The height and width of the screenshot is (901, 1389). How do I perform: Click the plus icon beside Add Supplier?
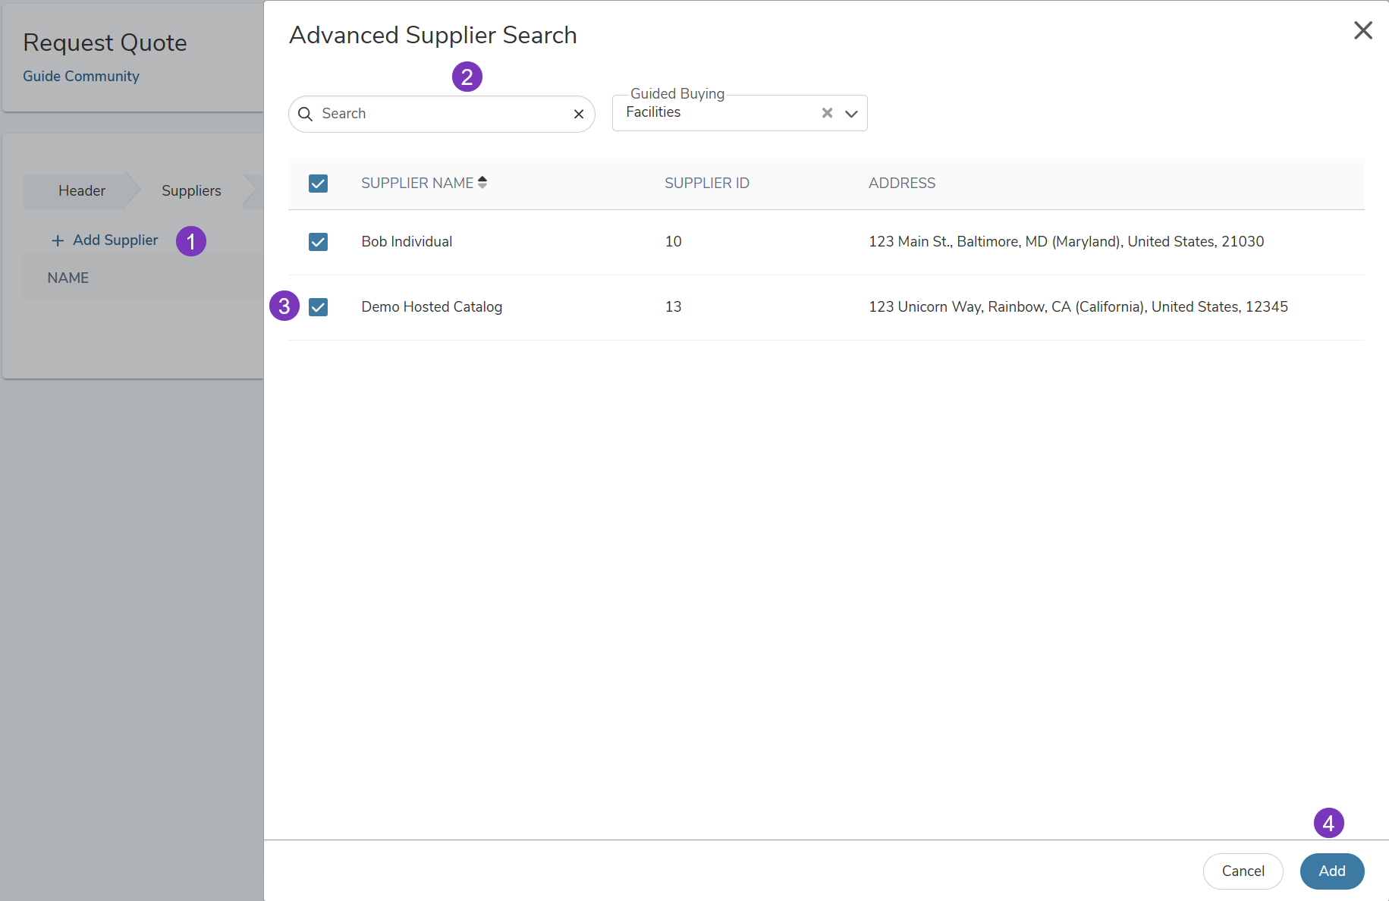tap(58, 240)
